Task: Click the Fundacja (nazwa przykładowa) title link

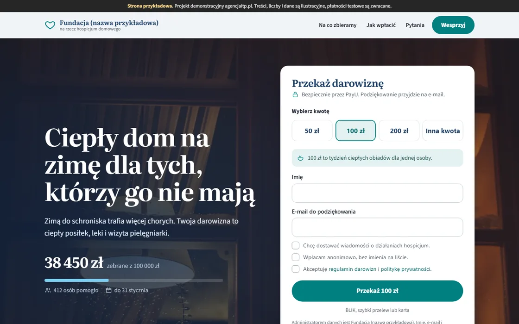Action: tap(109, 23)
